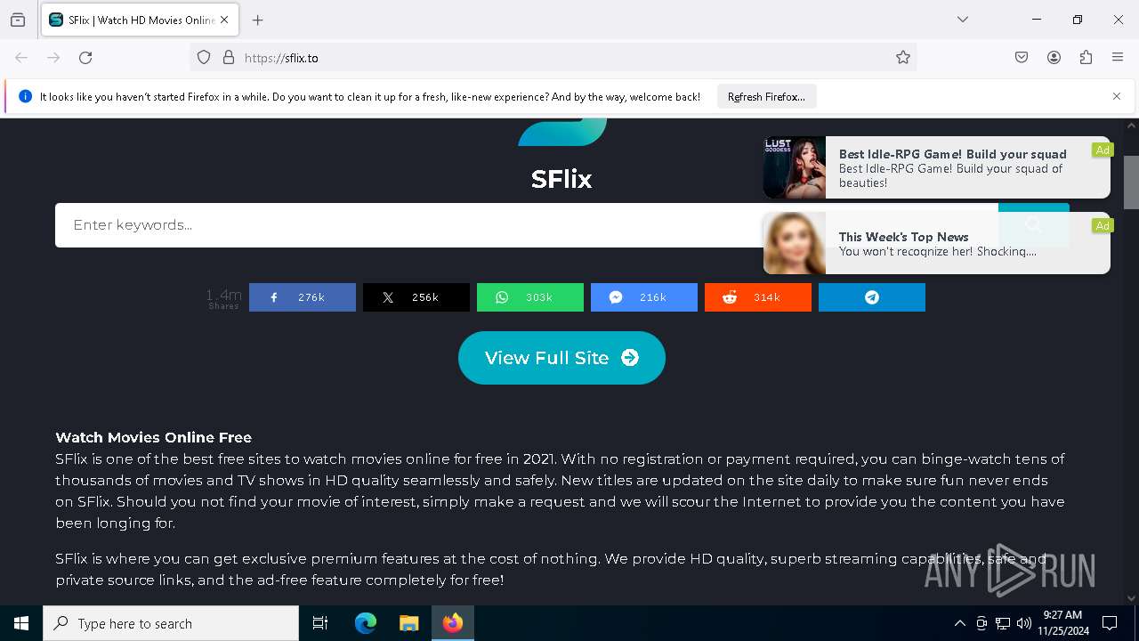This screenshot has width=1139, height=641.
Task: Share on Reddit 314k button
Action: (x=758, y=297)
